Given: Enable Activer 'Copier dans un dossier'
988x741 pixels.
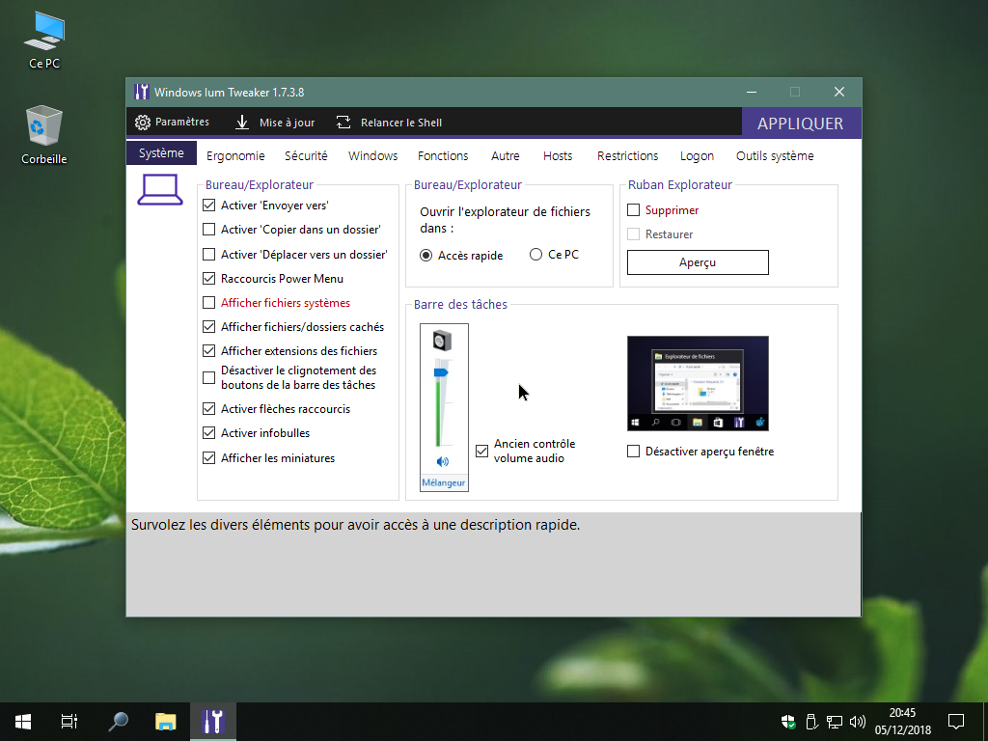Looking at the screenshot, I should 208,230.
